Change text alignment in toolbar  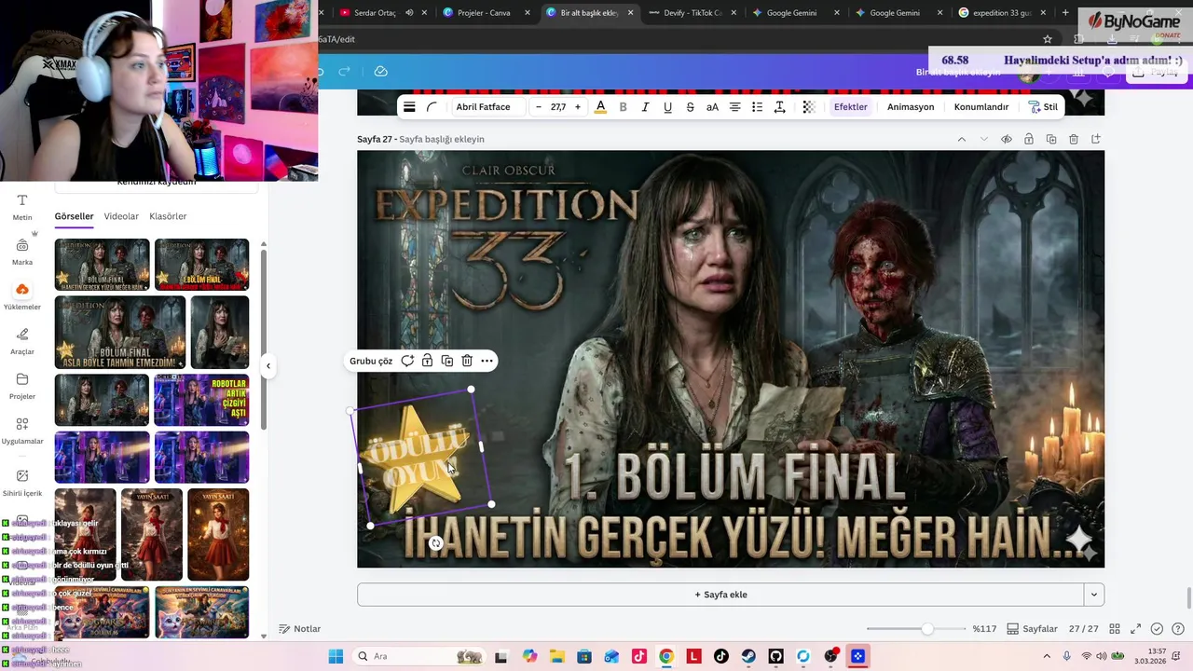[734, 107]
